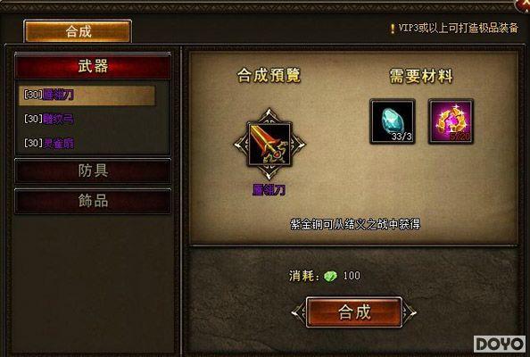The width and height of the screenshot is (530, 357).
Task: Click the VIP3 premium equipment notice text
Action: 458,28
